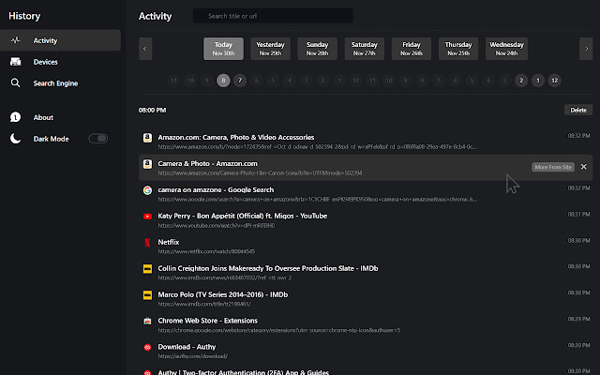Open the Marco Polo IMDb history entry

[x=215, y=294]
